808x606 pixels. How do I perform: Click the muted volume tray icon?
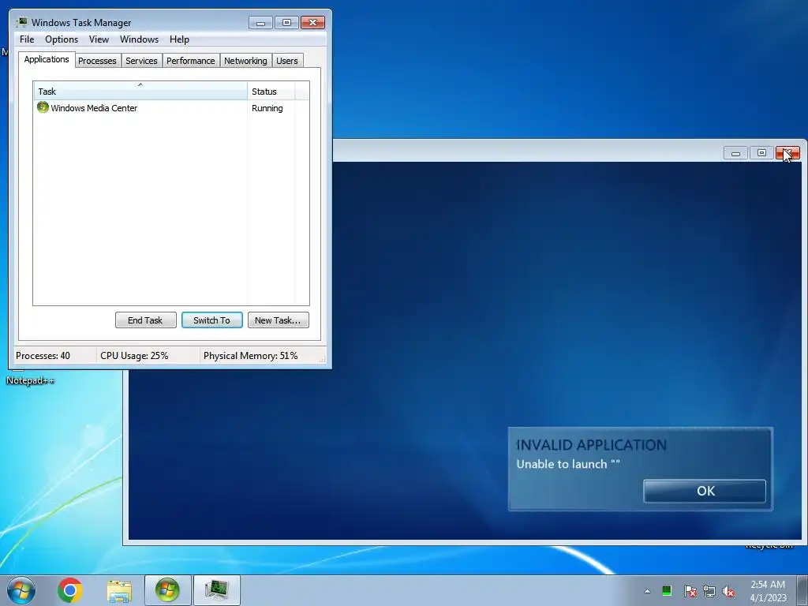pyautogui.click(x=728, y=591)
